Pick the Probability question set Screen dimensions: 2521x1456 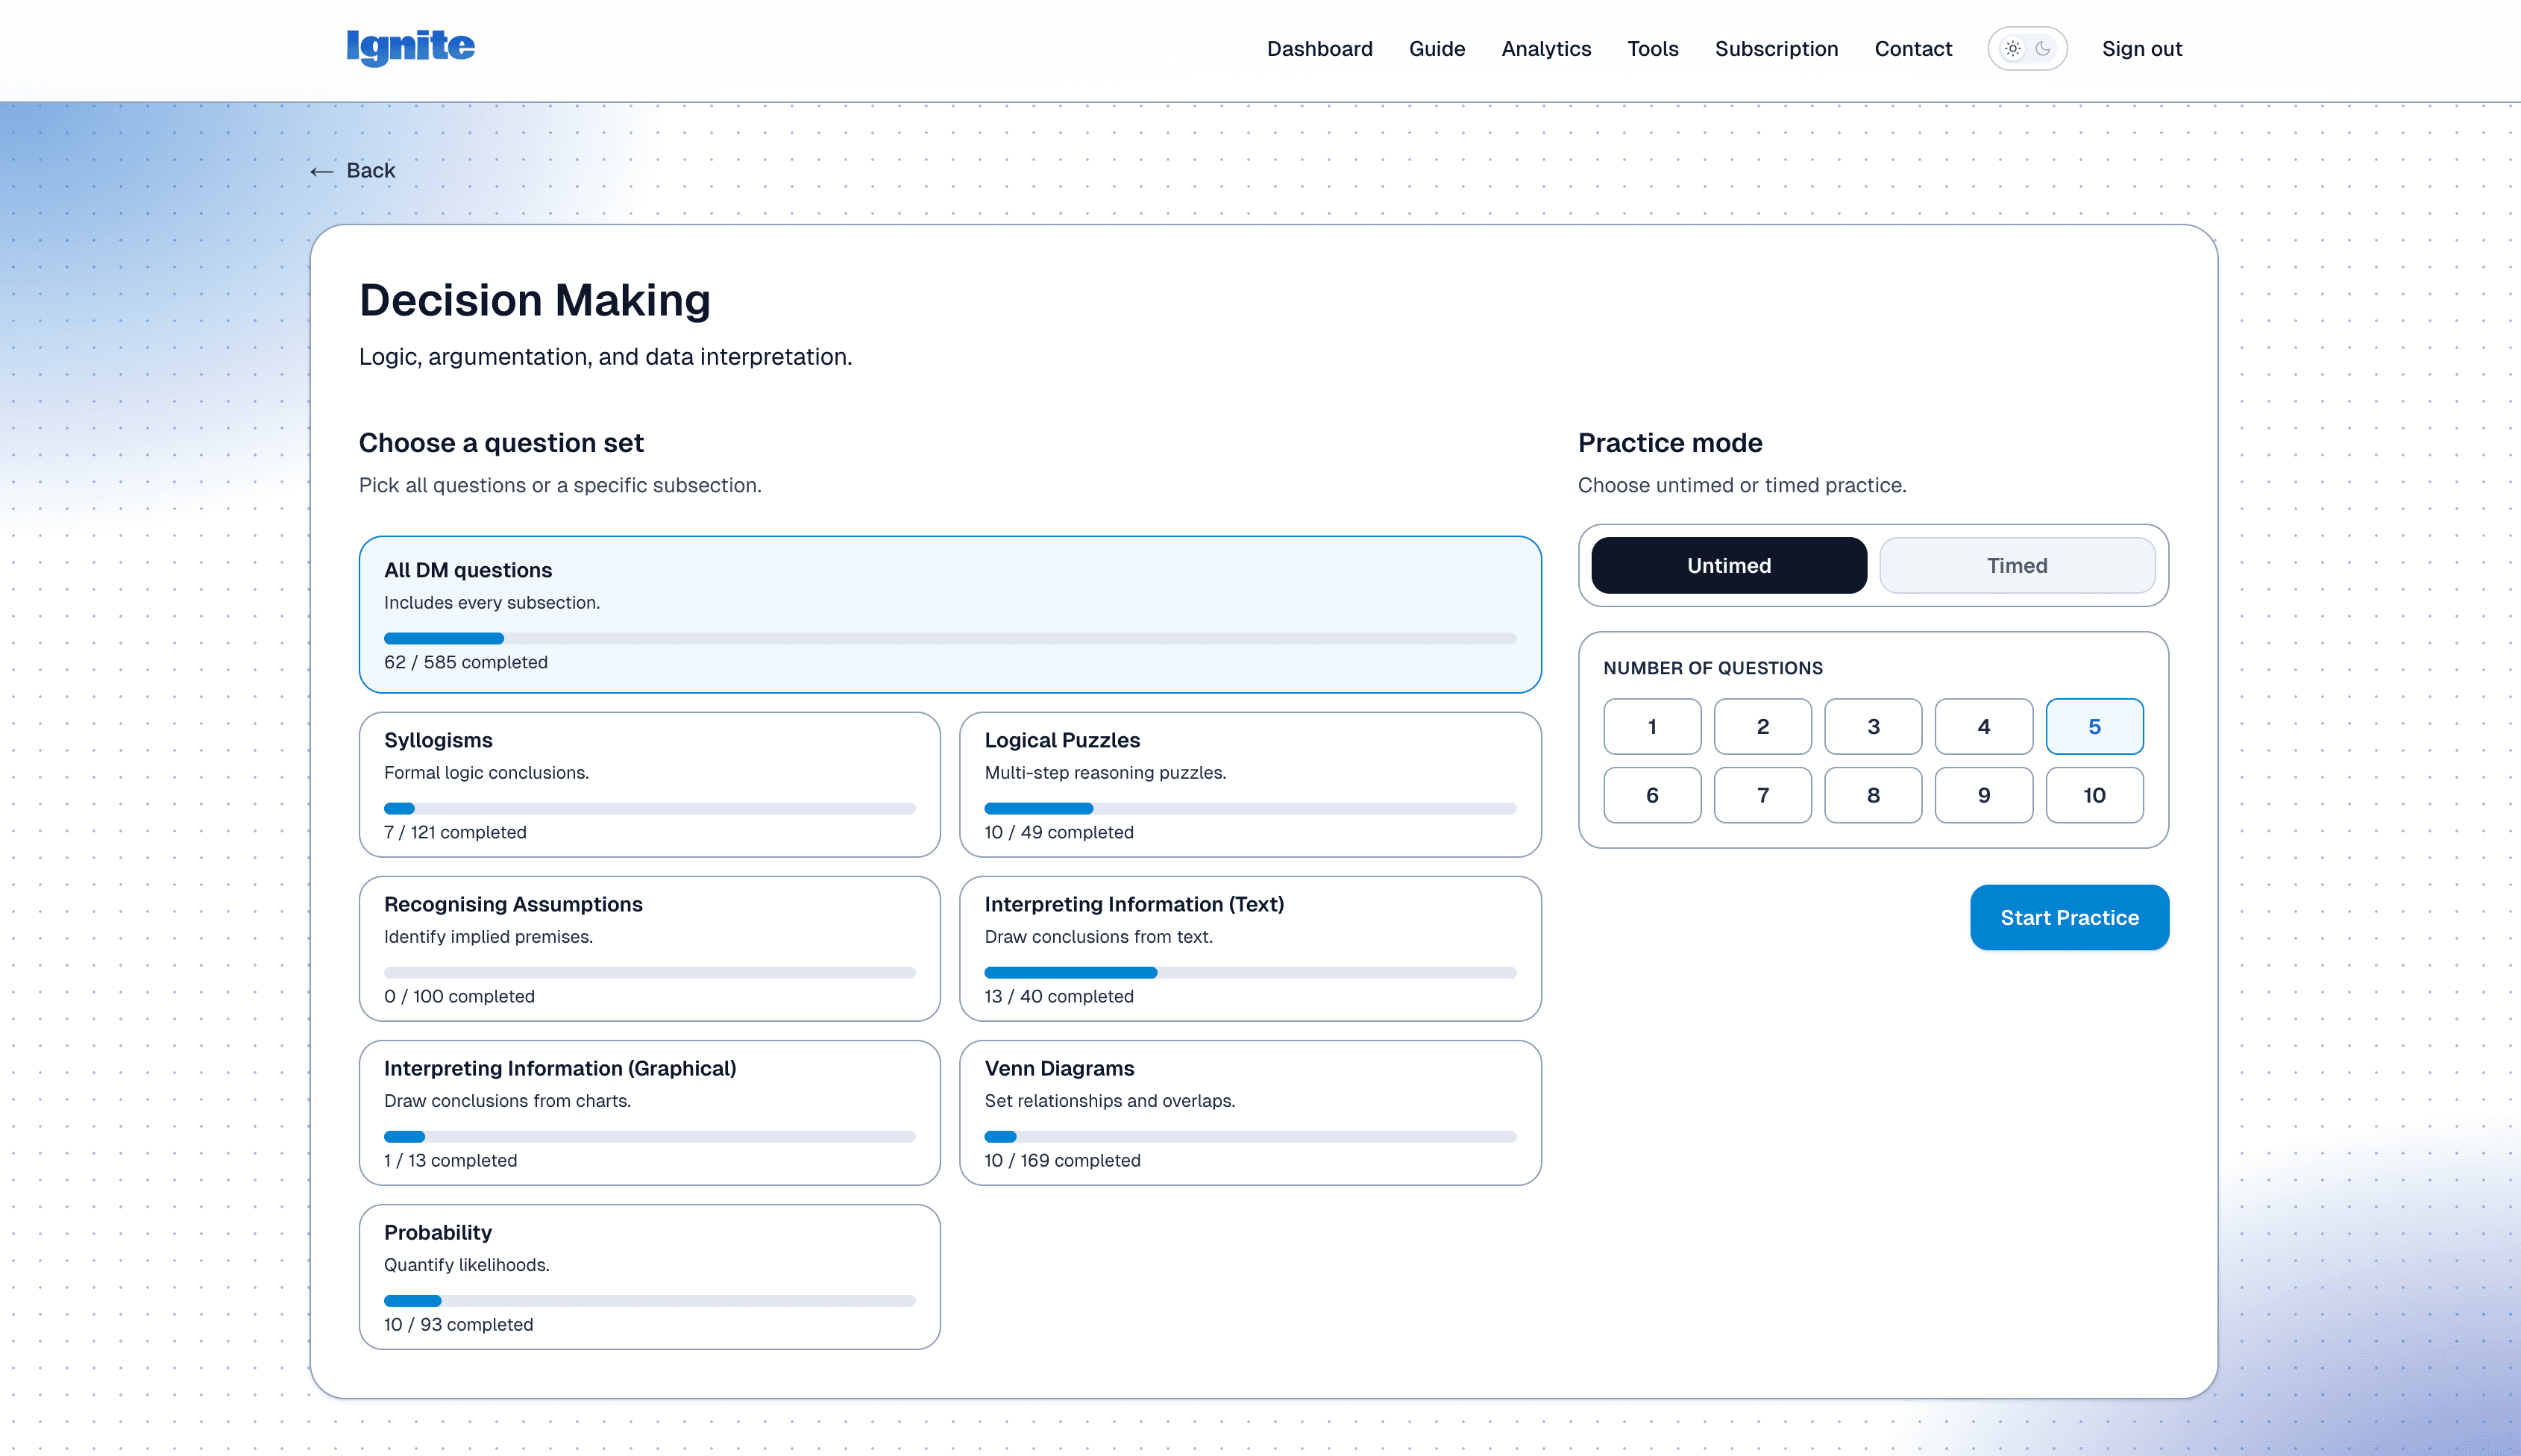(x=650, y=1277)
